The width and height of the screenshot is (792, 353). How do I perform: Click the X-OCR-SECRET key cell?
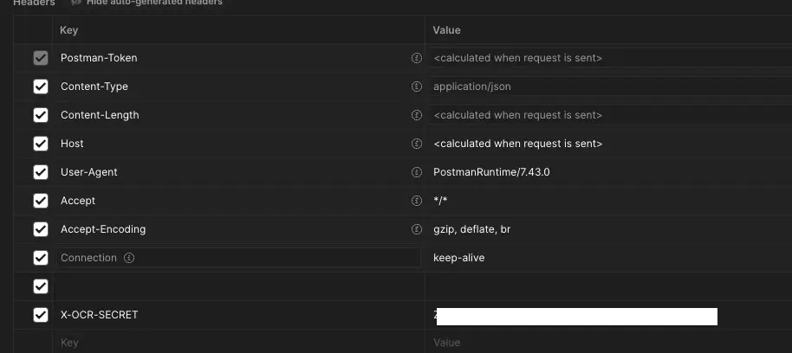click(x=238, y=315)
